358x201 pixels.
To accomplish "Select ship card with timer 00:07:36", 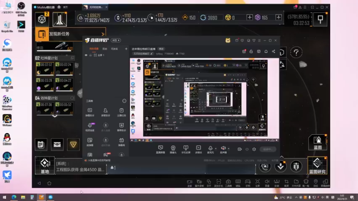I will coord(45,109).
